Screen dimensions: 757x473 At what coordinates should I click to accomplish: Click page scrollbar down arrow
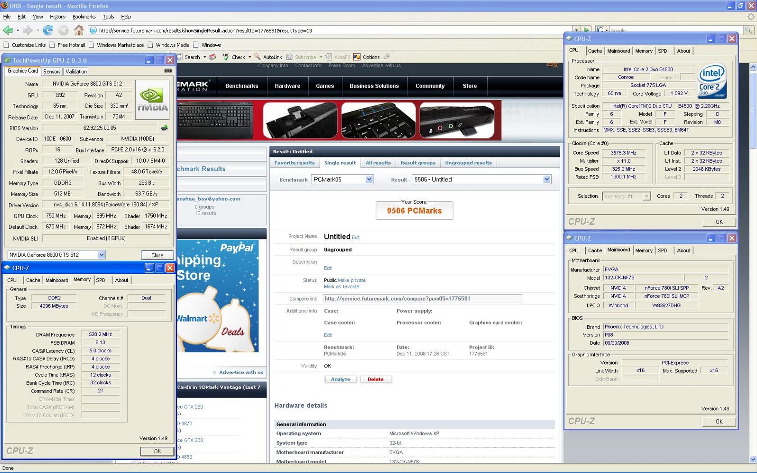click(x=753, y=459)
